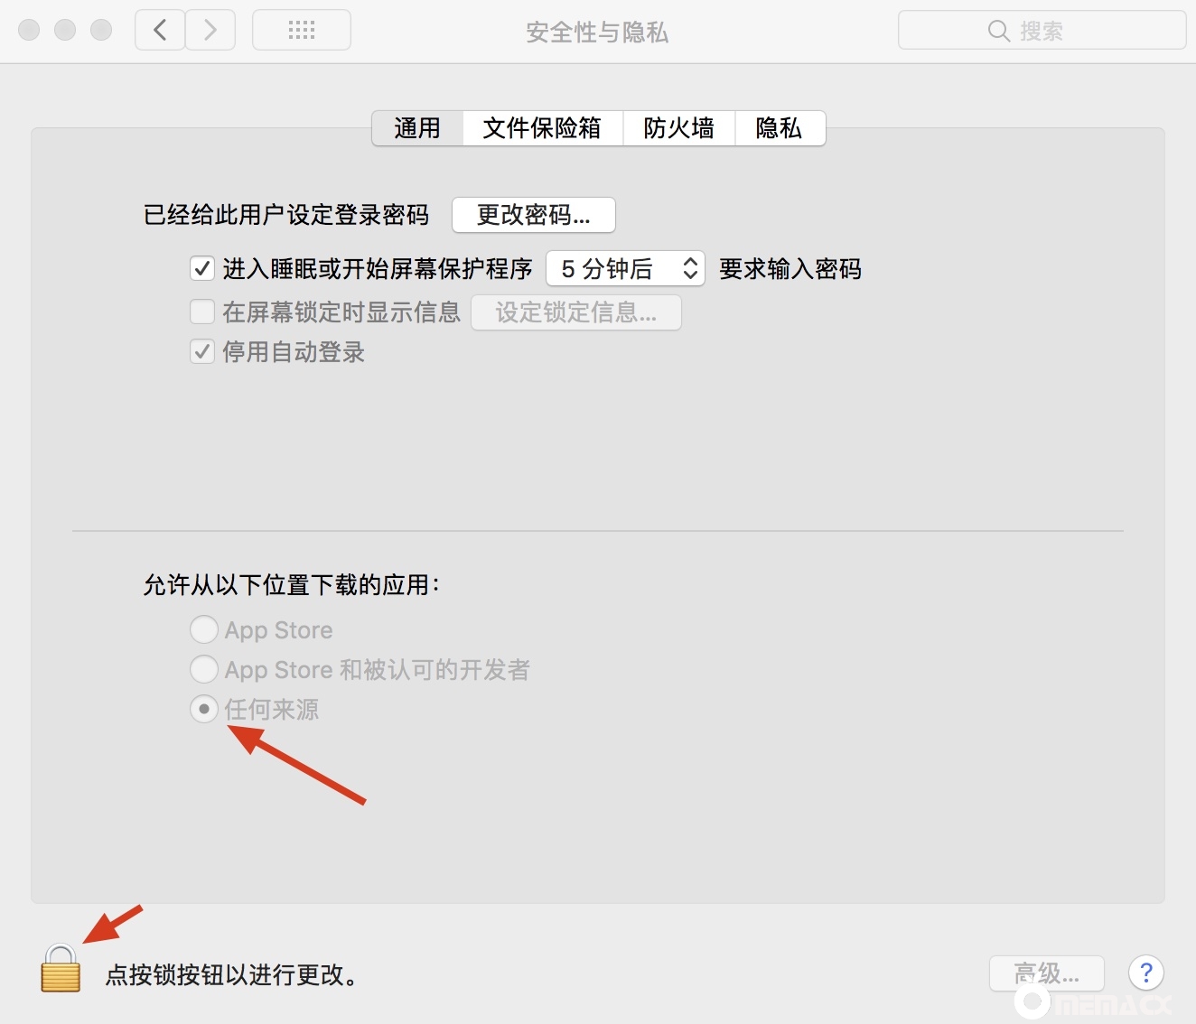Switch to the 文件保险箱 tab
Viewport: 1196px width, 1024px height.
542,128
